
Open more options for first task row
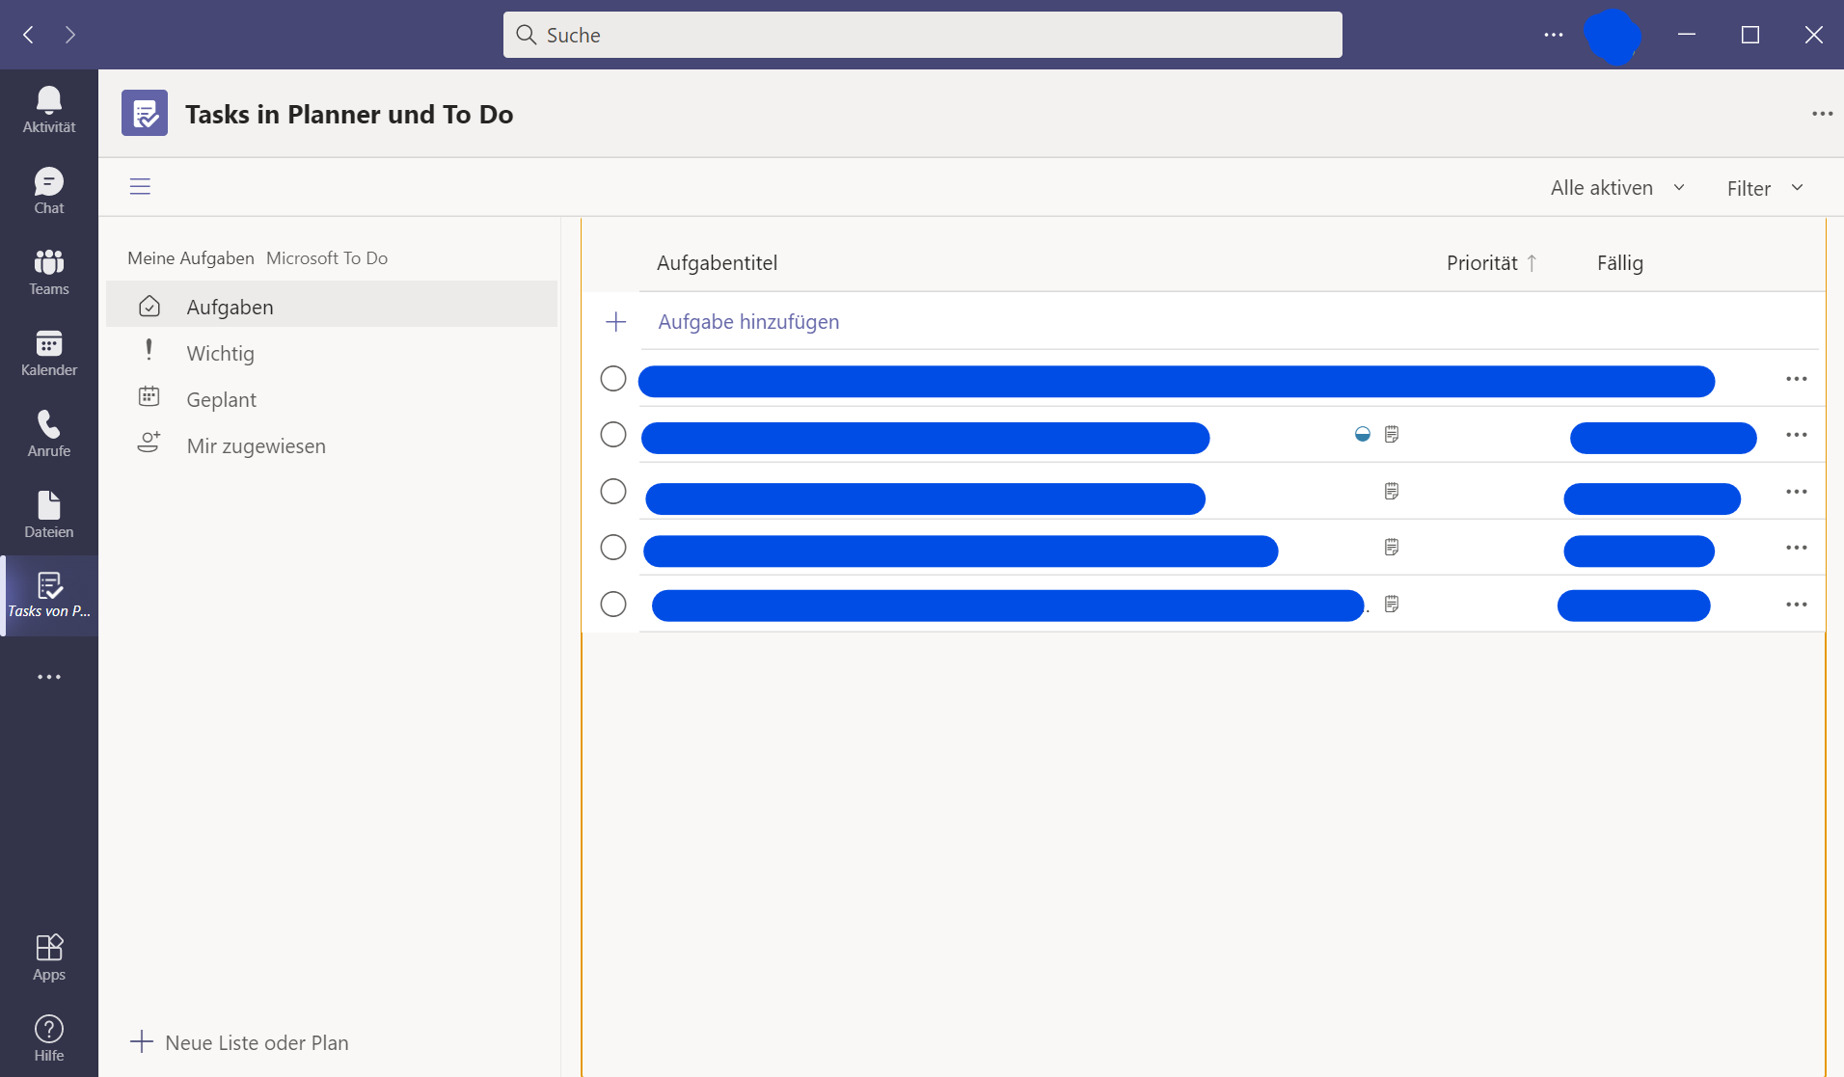[1796, 379]
